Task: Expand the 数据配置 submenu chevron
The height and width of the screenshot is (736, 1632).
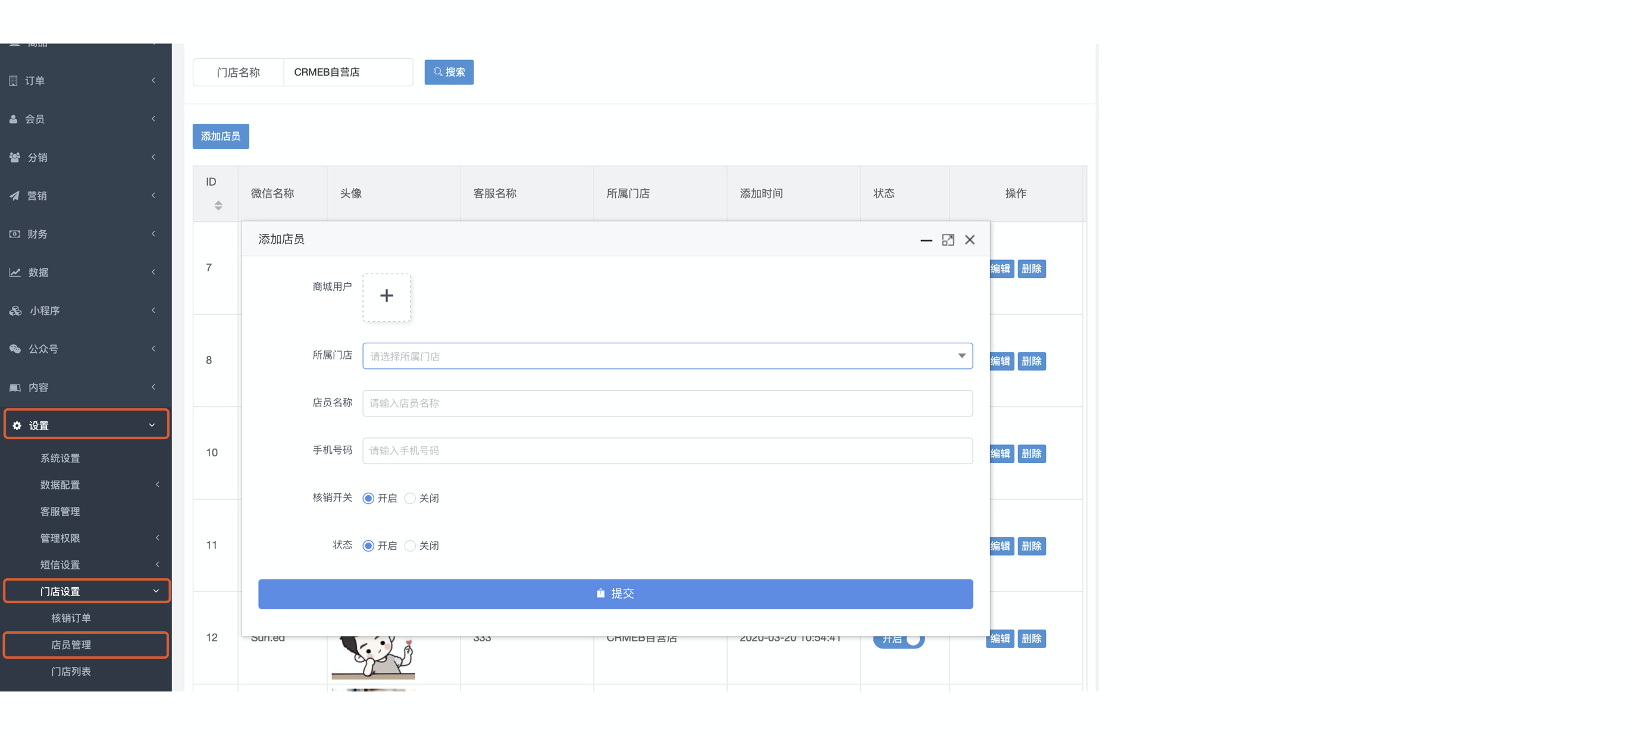Action: click(157, 484)
